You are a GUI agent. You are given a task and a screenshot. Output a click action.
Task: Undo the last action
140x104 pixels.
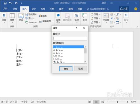point(10,3)
